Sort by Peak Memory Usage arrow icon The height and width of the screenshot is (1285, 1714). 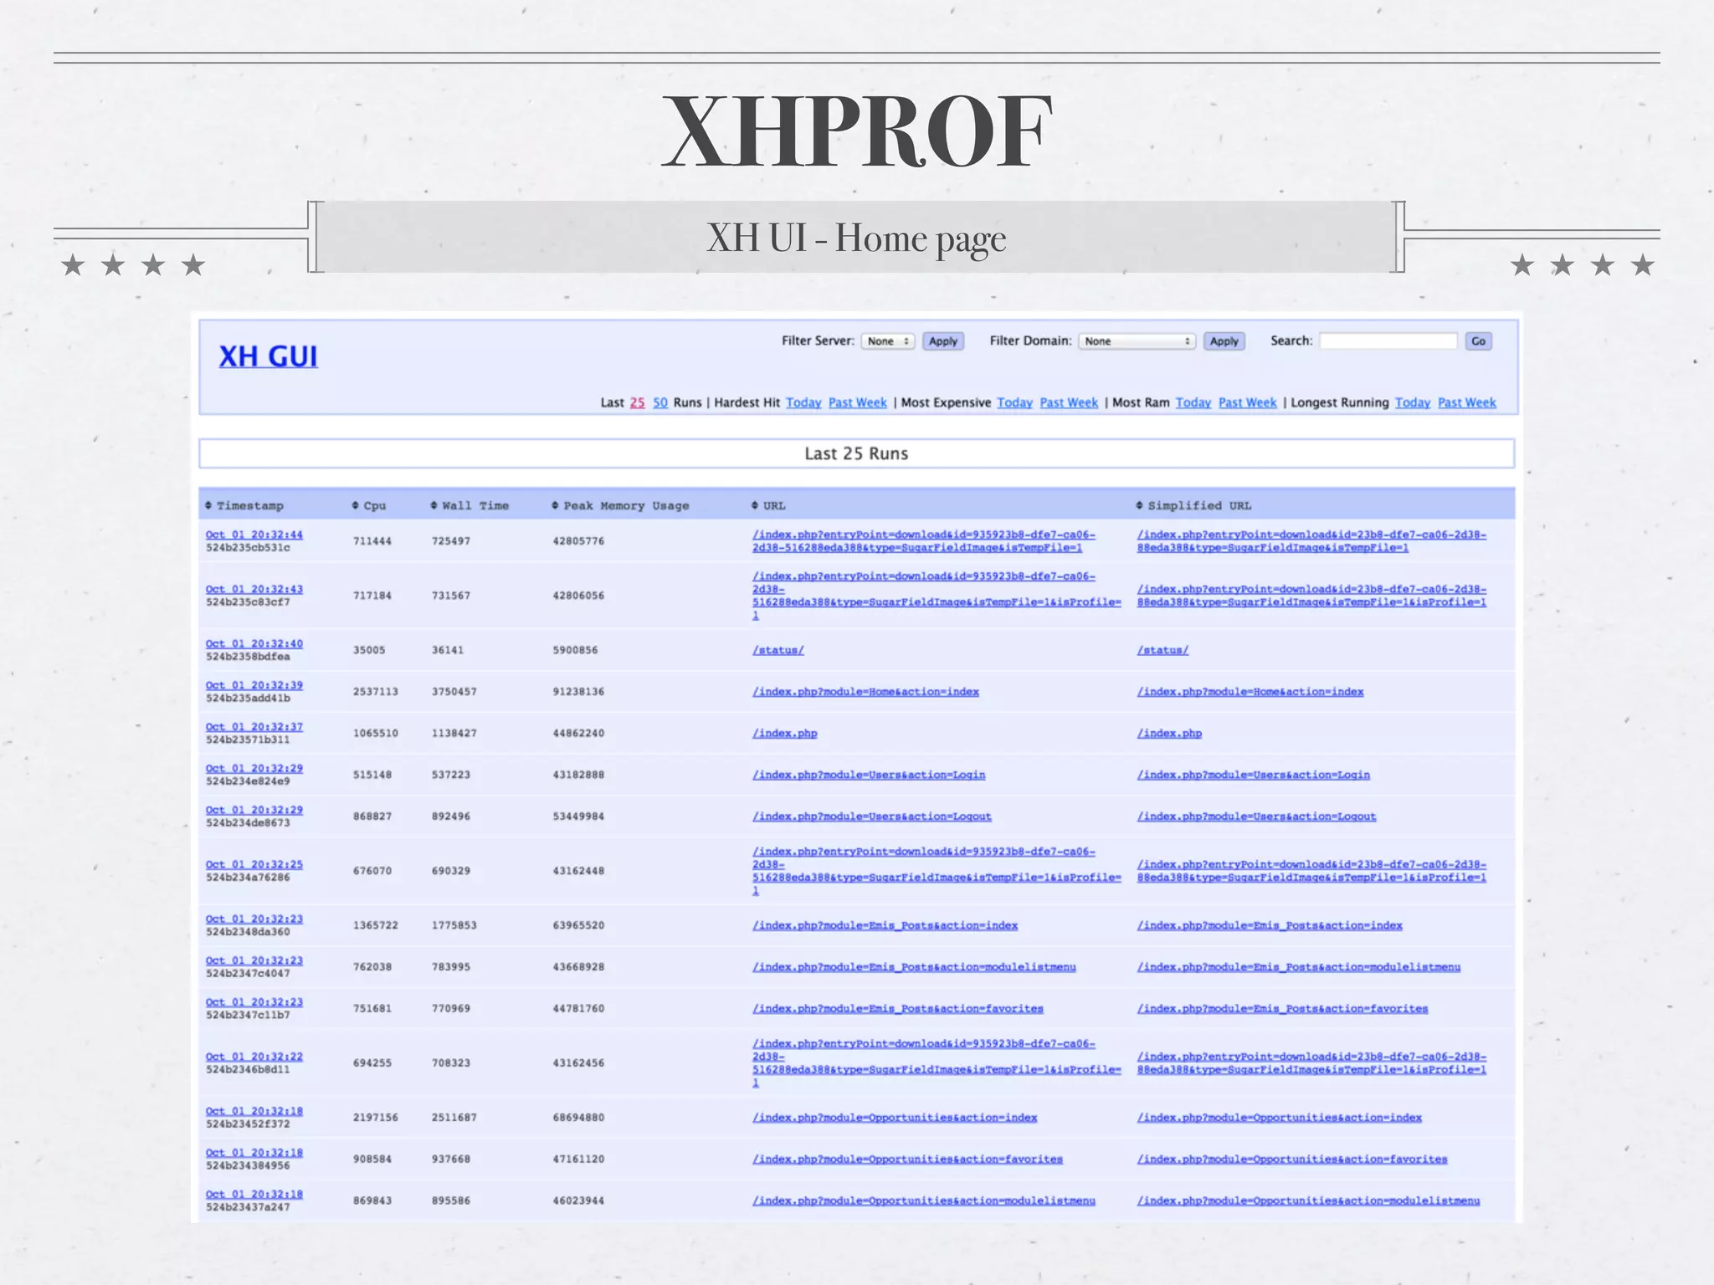click(555, 505)
